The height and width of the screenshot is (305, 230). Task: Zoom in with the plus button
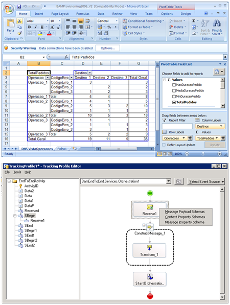(x=219, y=154)
